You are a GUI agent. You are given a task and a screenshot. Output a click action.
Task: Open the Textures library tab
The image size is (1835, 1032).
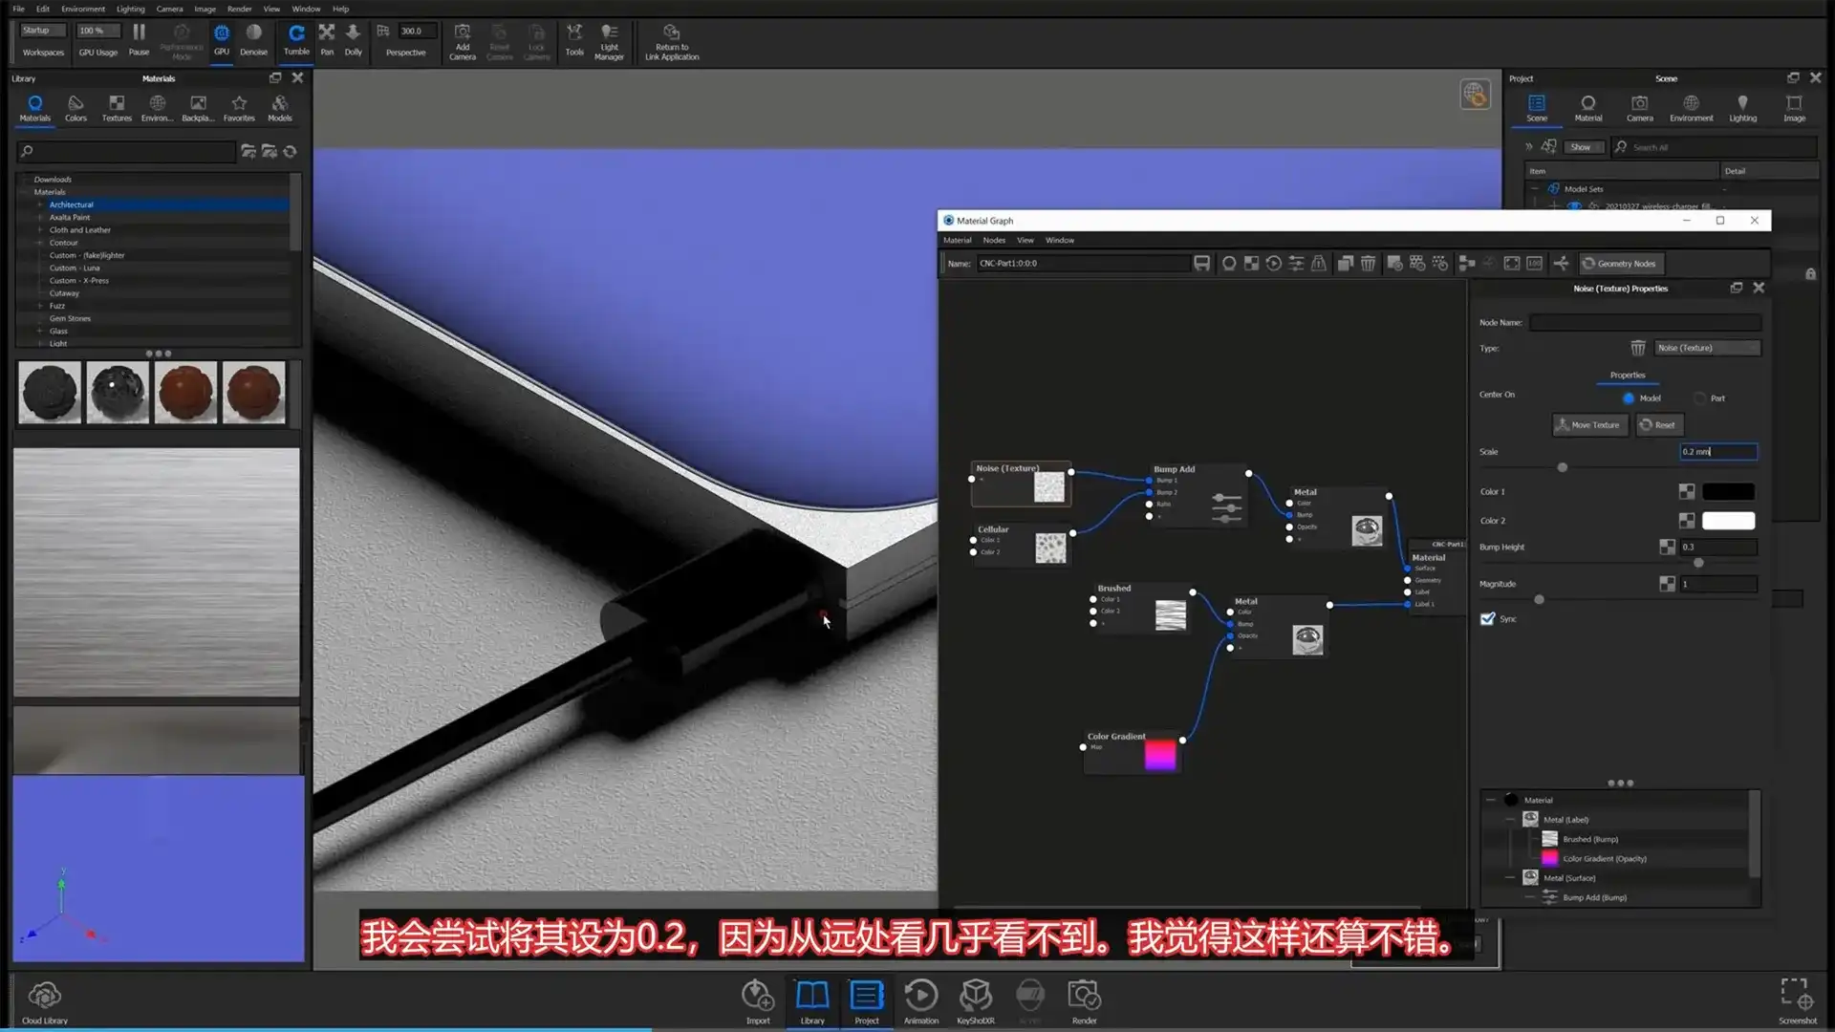tap(116, 106)
